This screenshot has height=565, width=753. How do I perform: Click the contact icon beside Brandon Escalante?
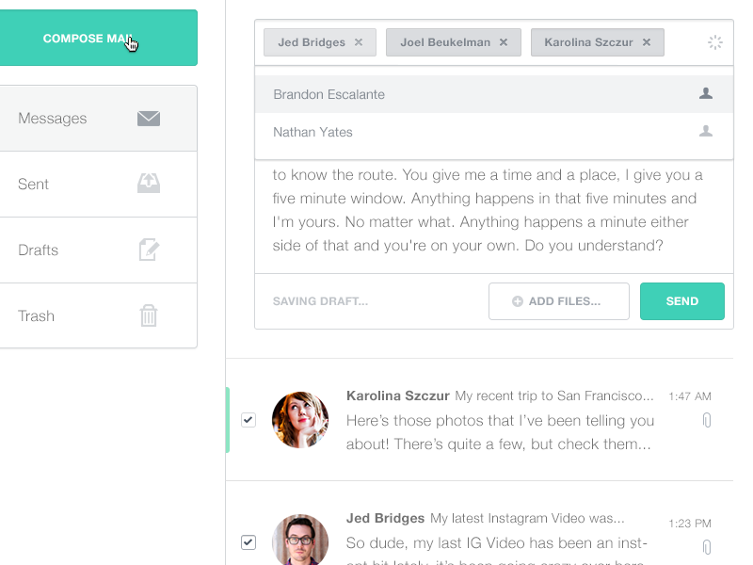[x=705, y=93]
